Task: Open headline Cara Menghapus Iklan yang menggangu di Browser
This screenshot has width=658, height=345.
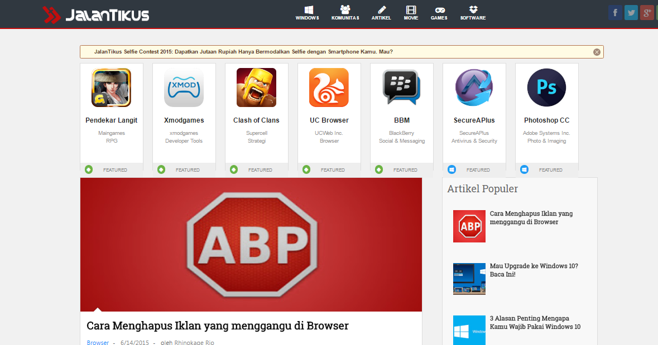Action: (x=217, y=325)
